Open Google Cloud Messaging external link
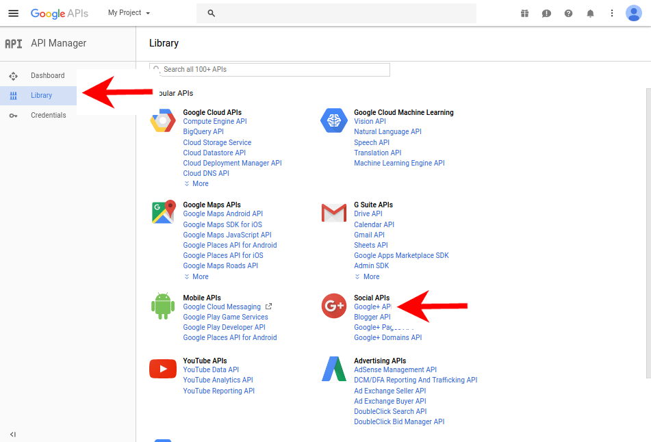The width and height of the screenshot is (651, 442). click(x=227, y=307)
